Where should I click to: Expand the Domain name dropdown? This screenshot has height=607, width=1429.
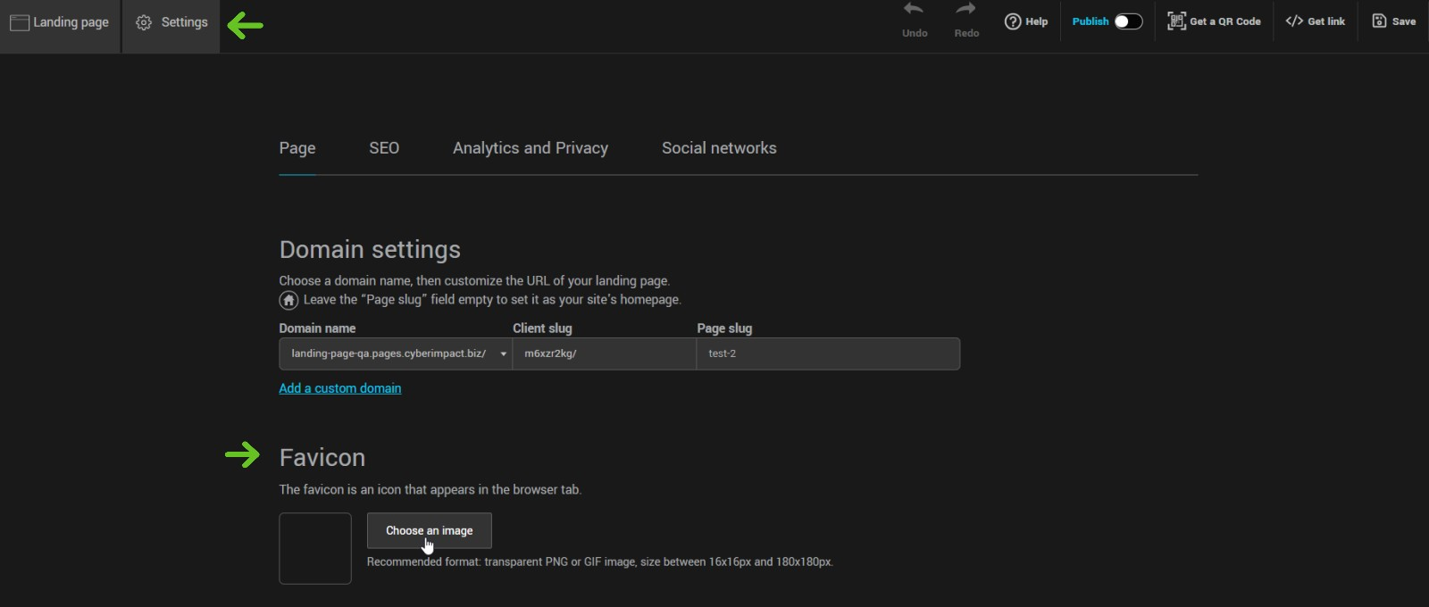pos(503,353)
